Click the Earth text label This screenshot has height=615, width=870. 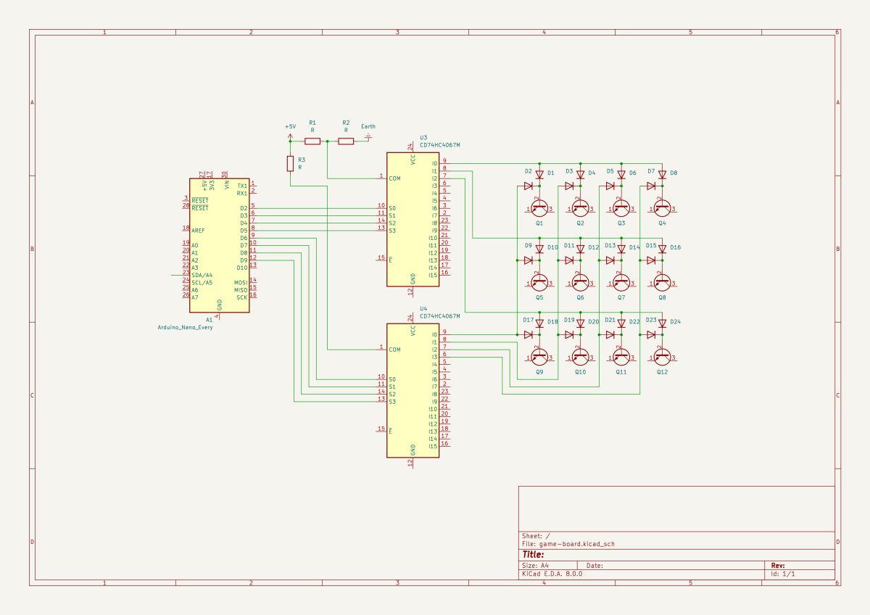coord(368,126)
